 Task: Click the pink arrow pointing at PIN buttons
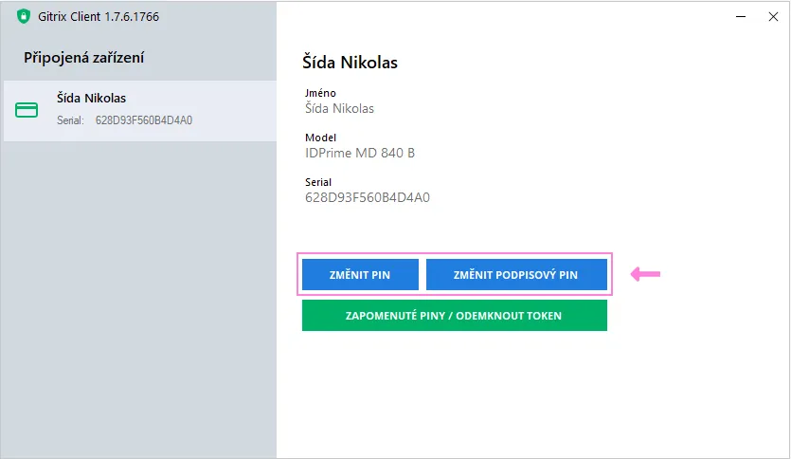pos(645,275)
